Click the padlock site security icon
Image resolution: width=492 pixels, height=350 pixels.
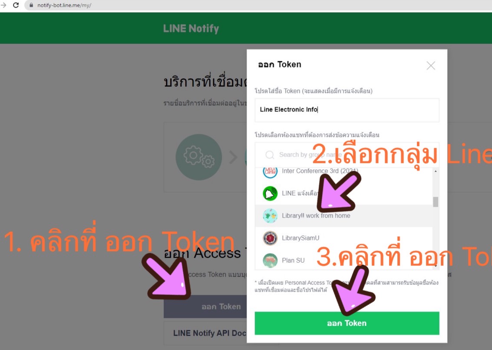[x=31, y=5]
